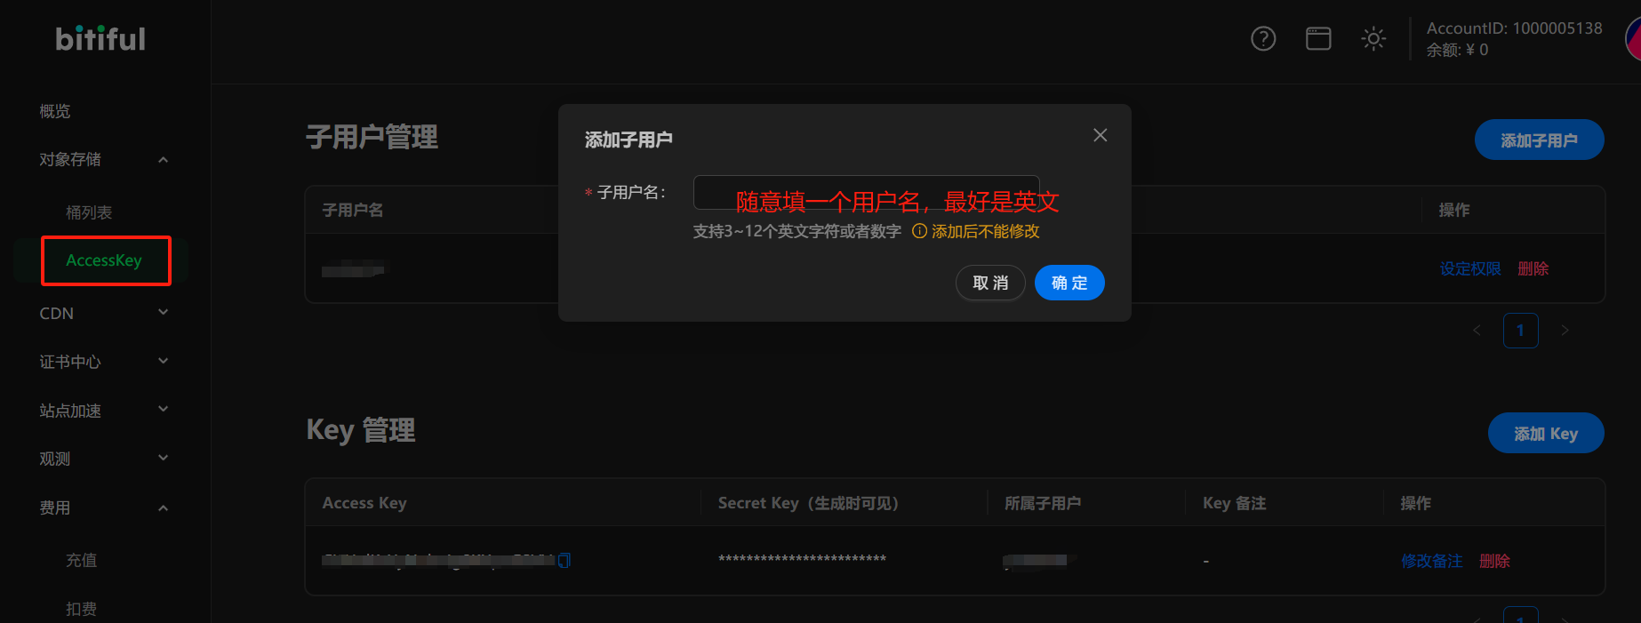The image size is (1641, 623).
Task: Open the console window icon in header
Action: [1317, 39]
